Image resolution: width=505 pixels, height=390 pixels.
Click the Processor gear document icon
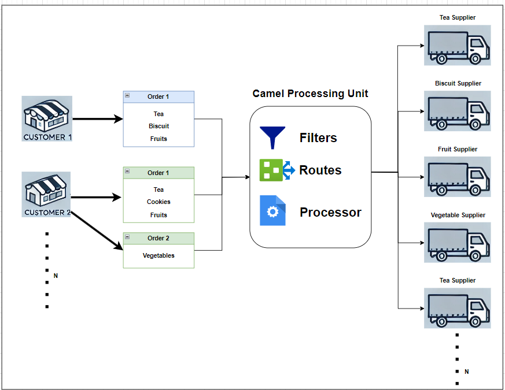pos(272,210)
